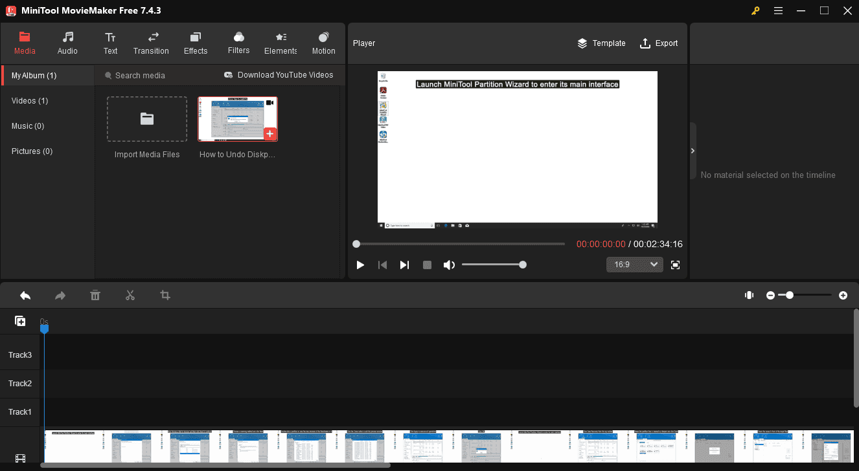Open the Transition tab
The height and width of the screenshot is (471, 859).
[x=151, y=43]
